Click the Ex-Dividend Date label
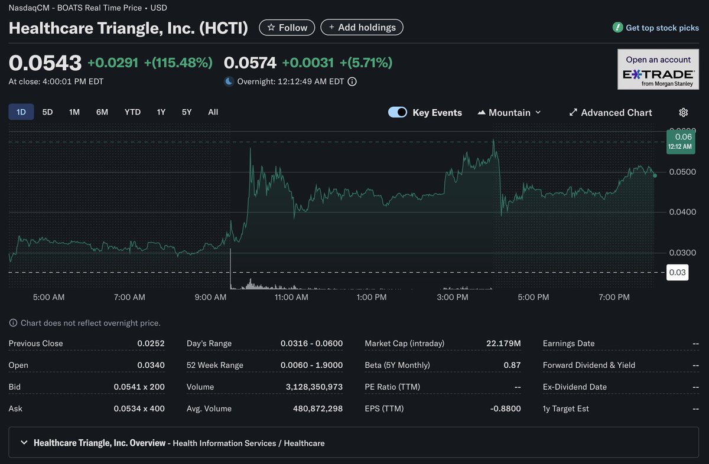Viewport: 709px width, 464px height. 574,387
